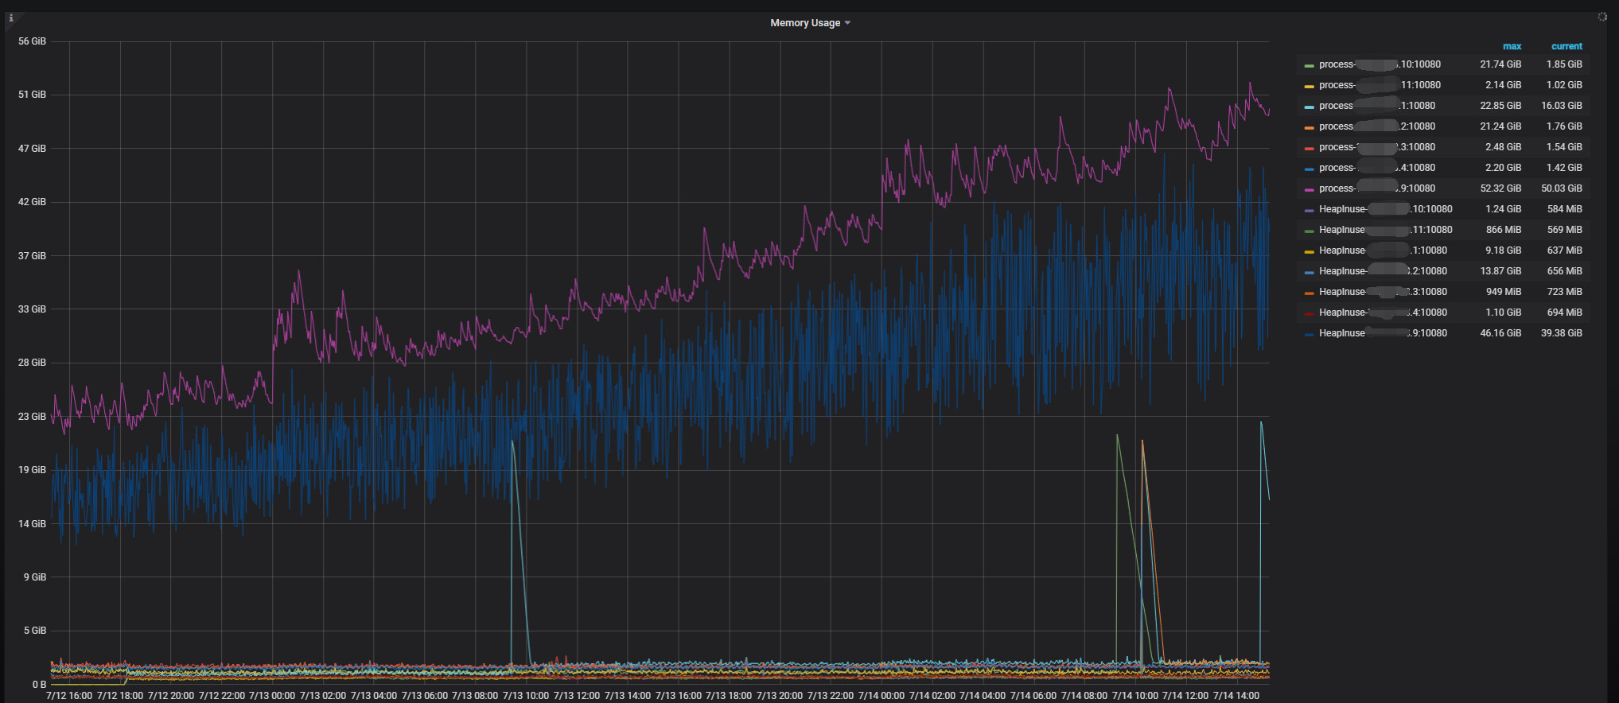Click the dark blue swatch of HeapInuse .9:10080
This screenshot has width=1619, height=703.
[1309, 334]
